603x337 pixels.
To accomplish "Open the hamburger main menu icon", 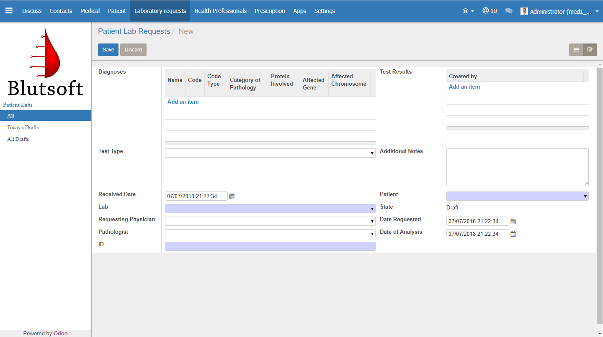I will pyautogui.click(x=9, y=11).
